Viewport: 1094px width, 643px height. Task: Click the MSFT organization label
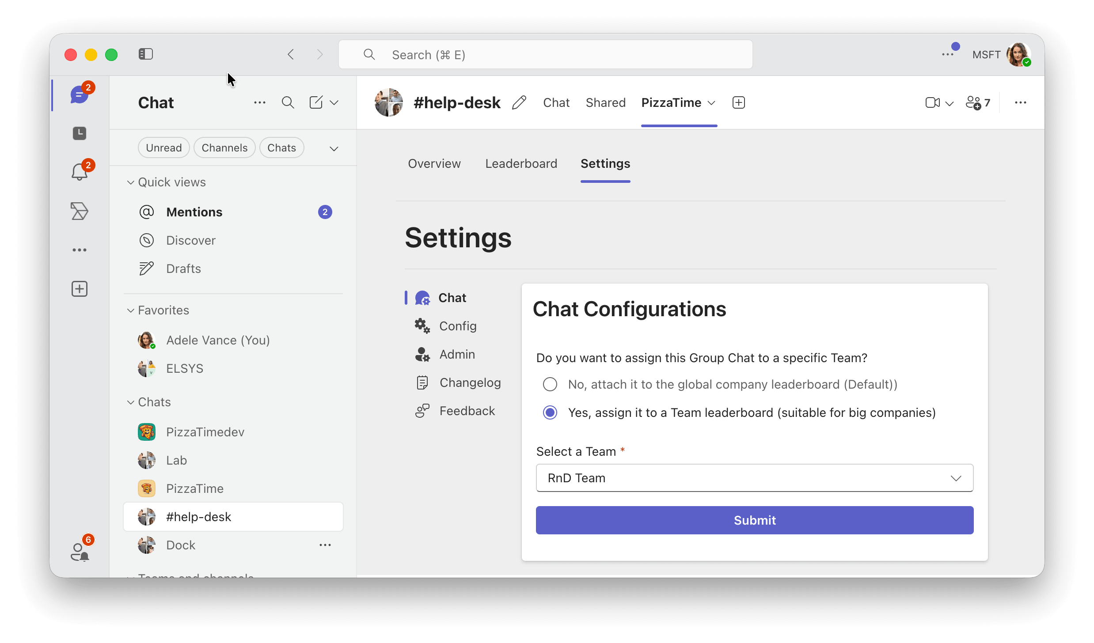click(986, 55)
